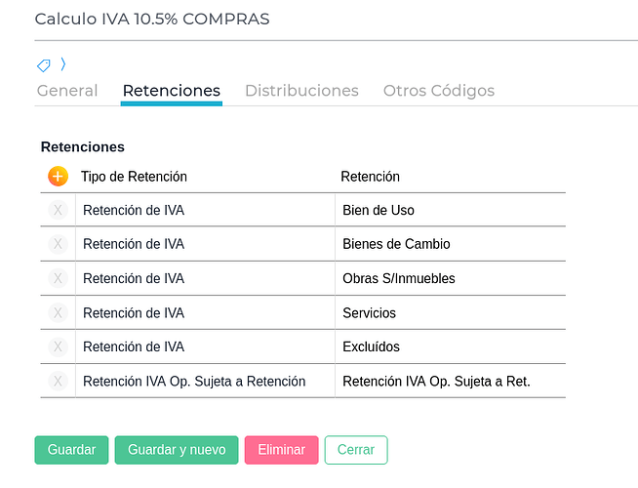Click the blue tag icon
The width and height of the screenshot is (638, 488).
click(44, 65)
